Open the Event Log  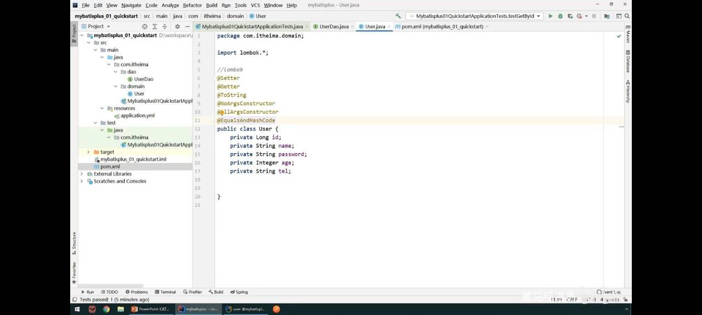pos(609,292)
